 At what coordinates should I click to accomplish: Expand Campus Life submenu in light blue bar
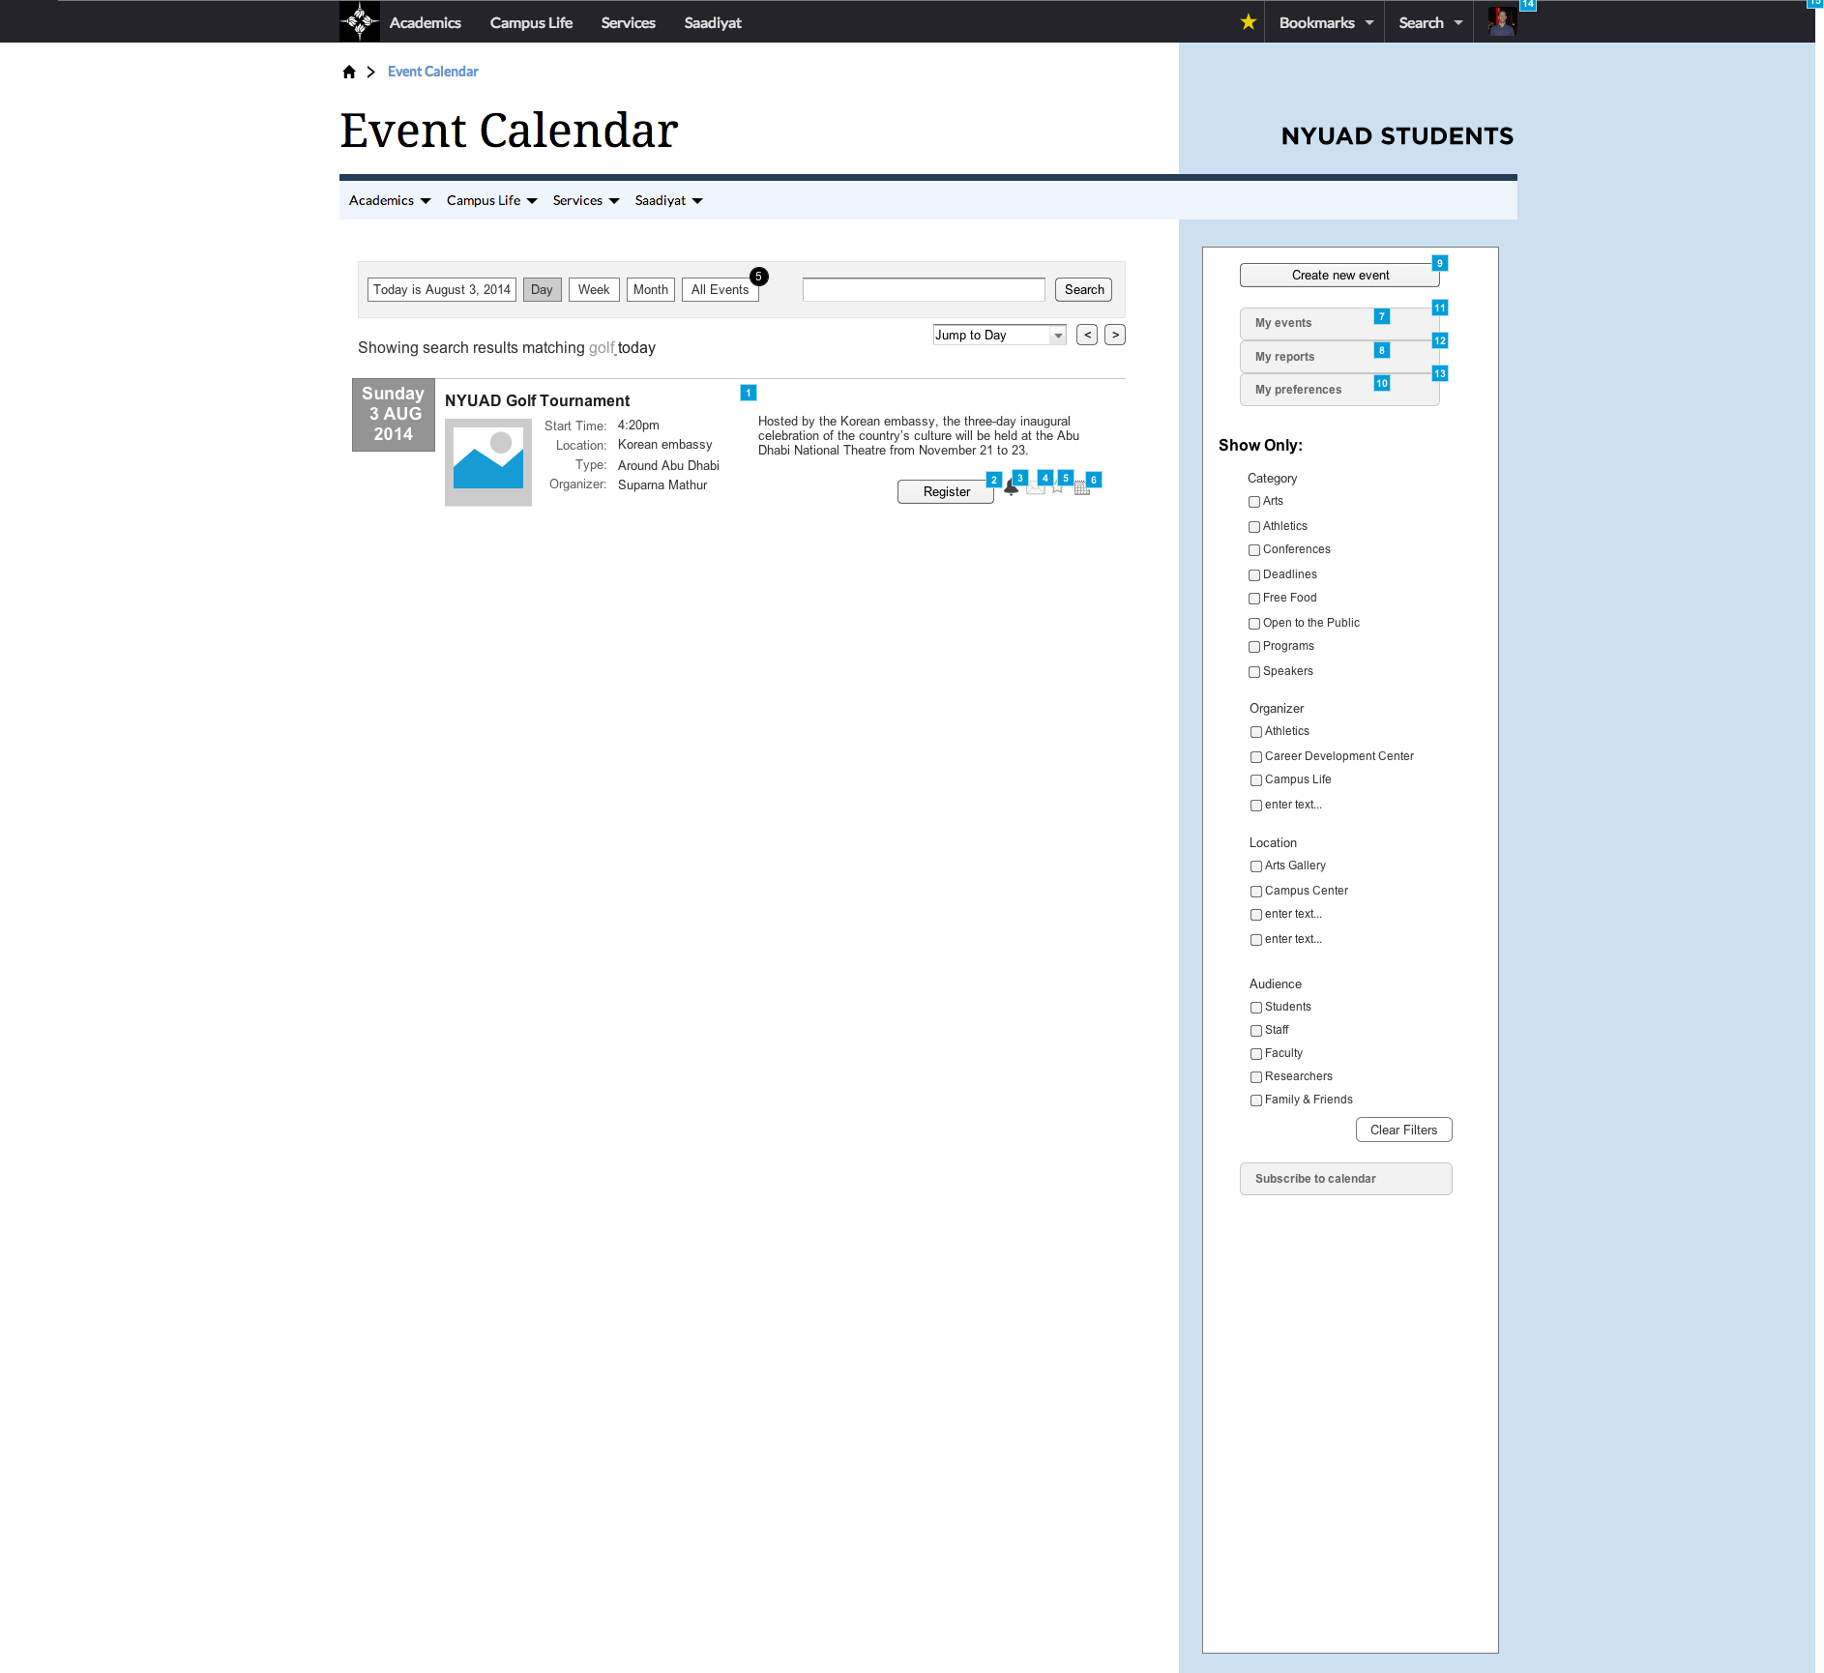point(491,200)
